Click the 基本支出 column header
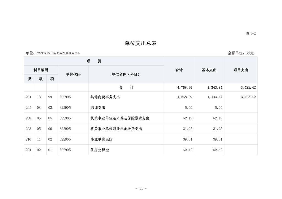Viewport: 282px width, 199px height. pos(209,70)
